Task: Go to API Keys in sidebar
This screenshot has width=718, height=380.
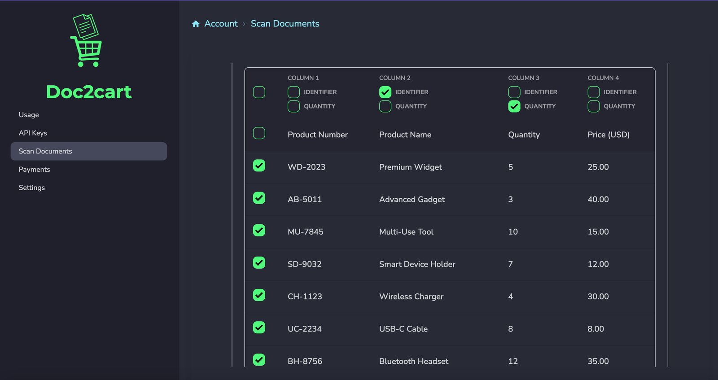Action: pos(33,133)
